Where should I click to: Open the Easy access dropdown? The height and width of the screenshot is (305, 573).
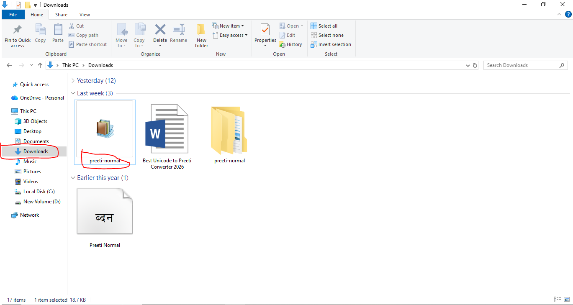click(x=230, y=35)
